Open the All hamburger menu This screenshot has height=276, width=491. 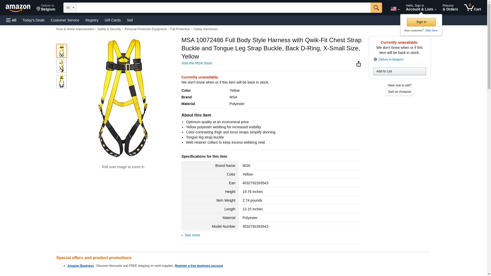tap(11, 20)
